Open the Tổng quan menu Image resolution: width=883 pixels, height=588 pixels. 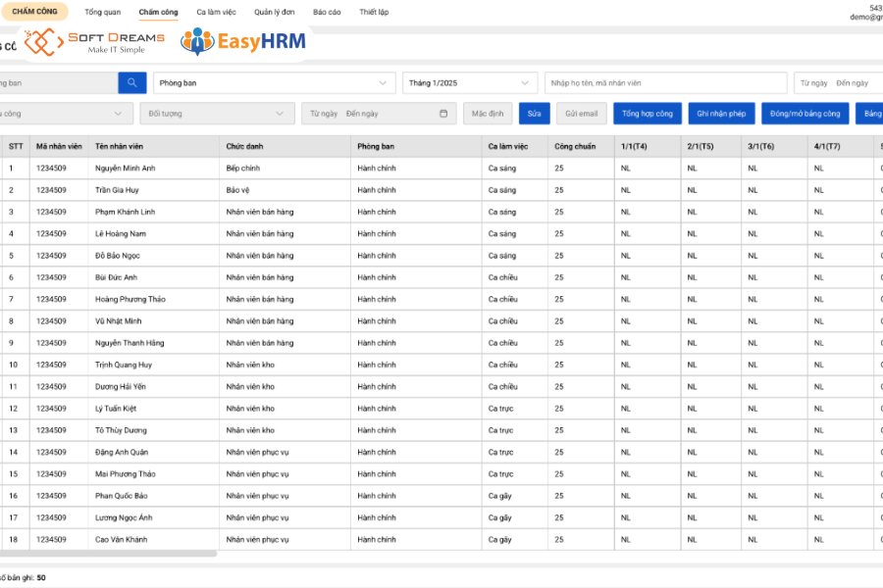click(x=102, y=12)
